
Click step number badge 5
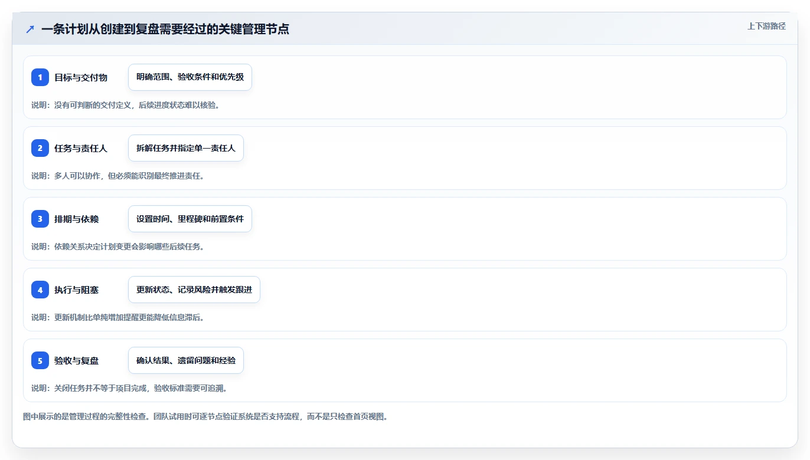tap(40, 360)
